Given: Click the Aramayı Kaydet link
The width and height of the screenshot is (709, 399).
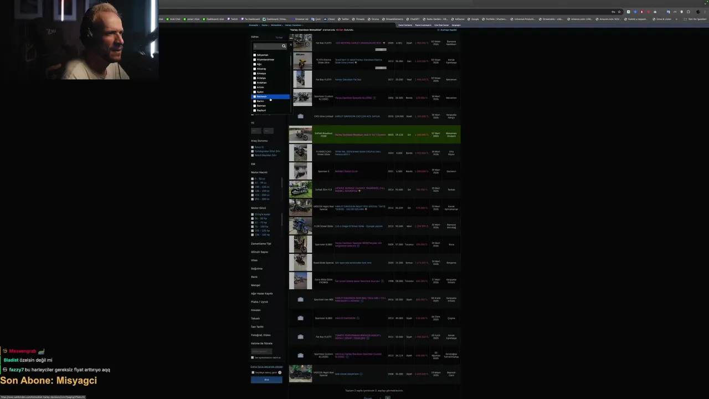Looking at the screenshot, I should (450, 30).
